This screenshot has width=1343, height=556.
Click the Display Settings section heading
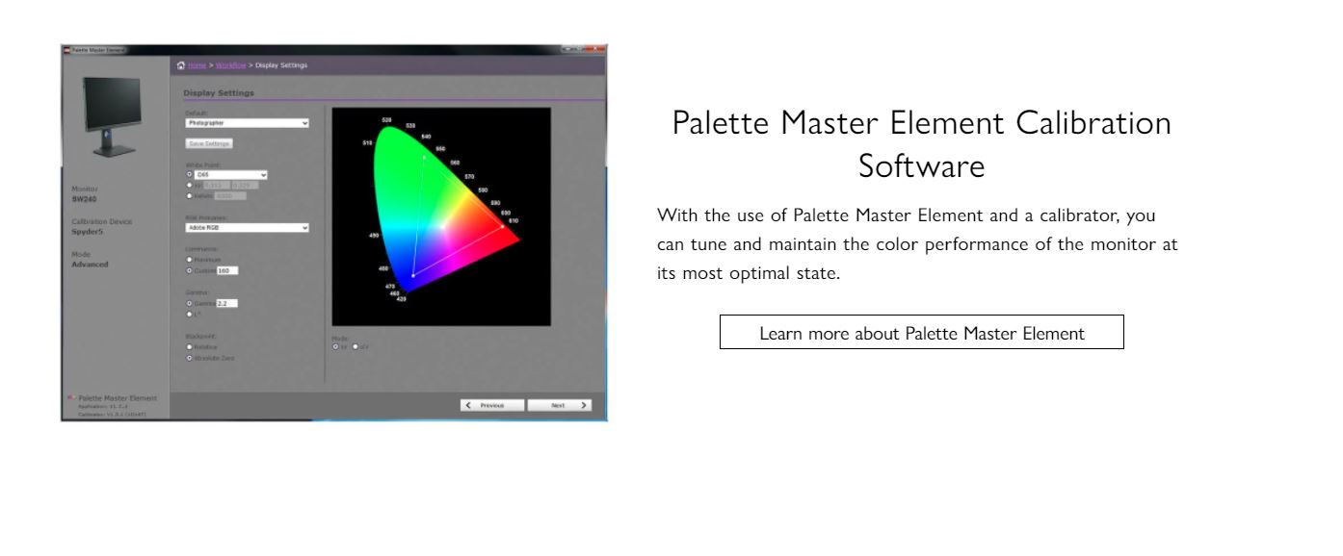[219, 93]
